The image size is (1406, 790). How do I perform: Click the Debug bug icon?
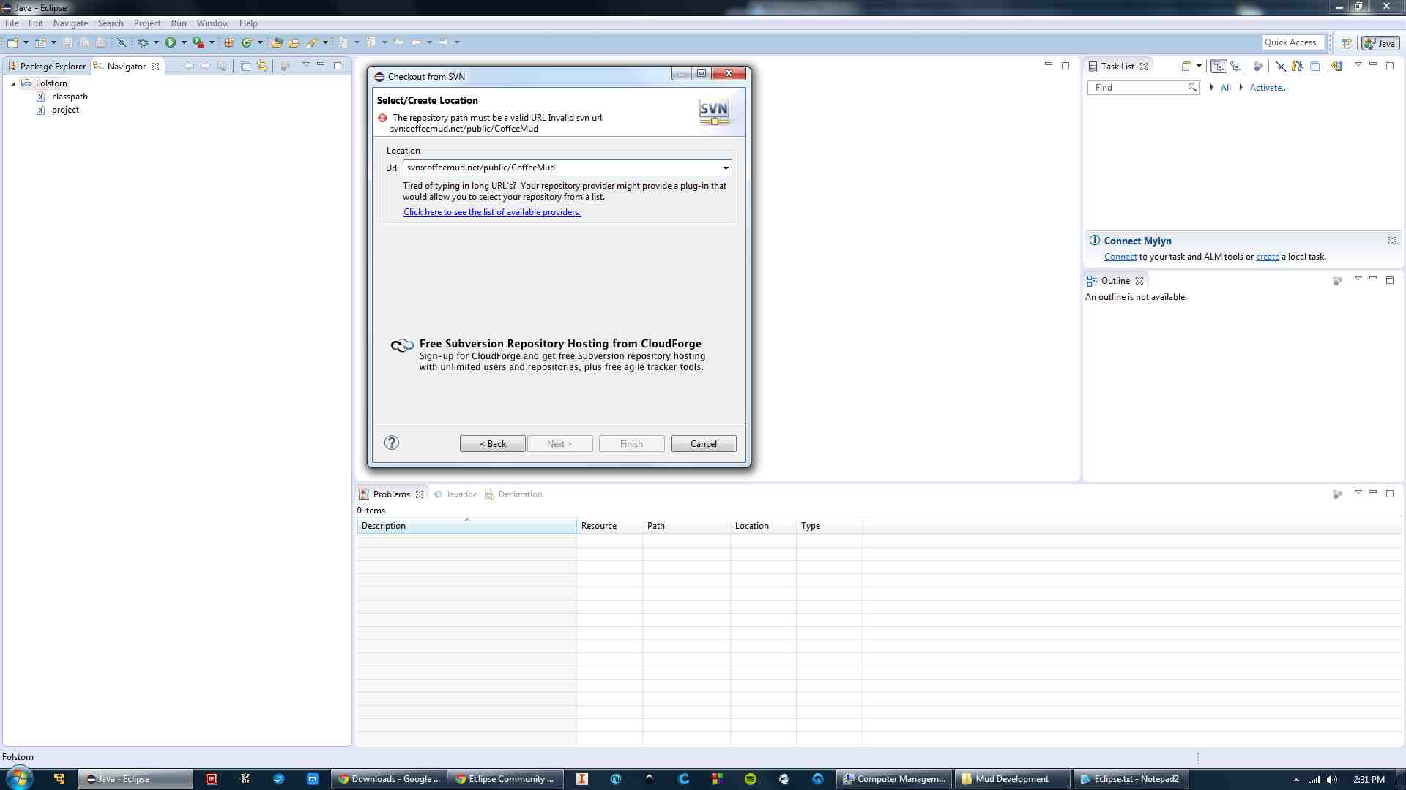(x=143, y=42)
